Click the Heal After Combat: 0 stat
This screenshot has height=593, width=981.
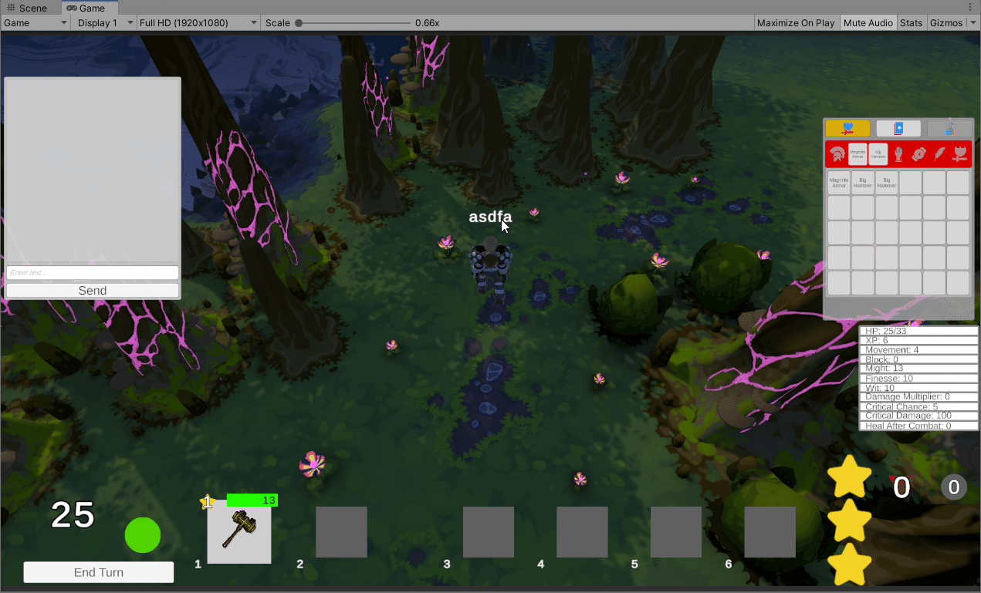click(918, 426)
